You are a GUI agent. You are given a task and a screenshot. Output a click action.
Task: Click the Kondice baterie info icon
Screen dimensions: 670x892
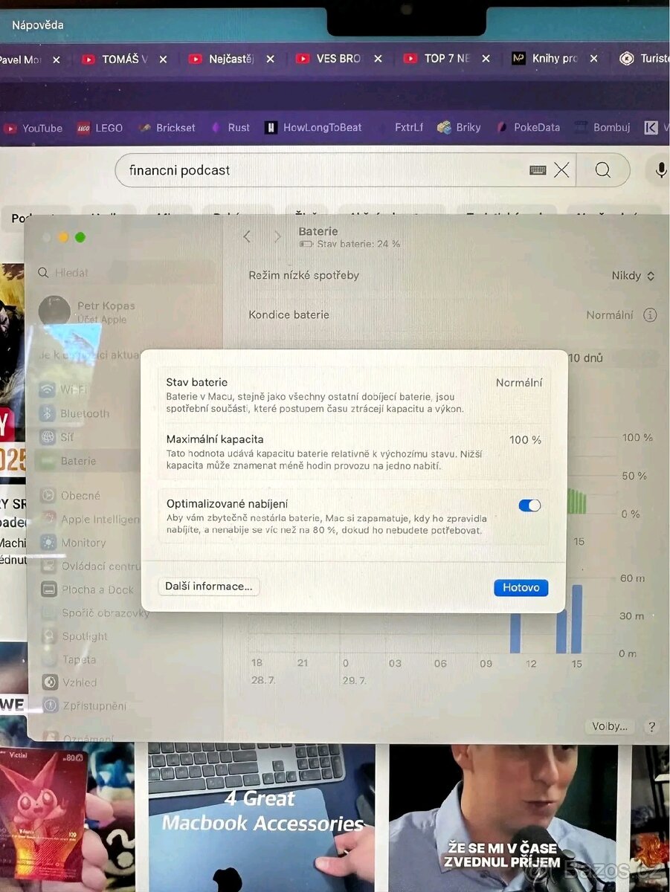(650, 315)
